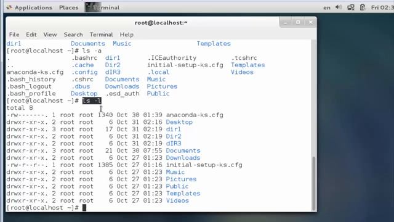Click the cursor at the last prompt line
The image size is (394, 222).
point(84,208)
